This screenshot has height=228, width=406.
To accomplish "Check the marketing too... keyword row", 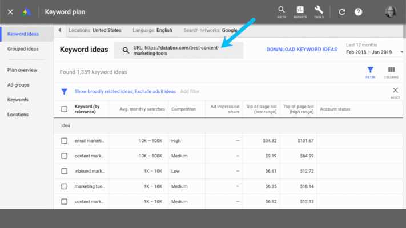I will [64, 186].
